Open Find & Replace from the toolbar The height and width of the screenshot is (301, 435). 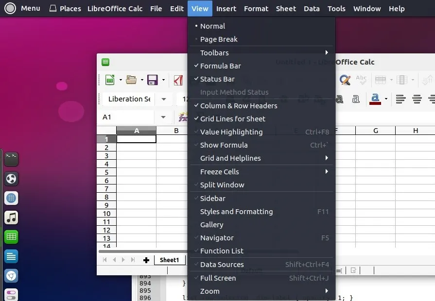(x=345, y=80)
